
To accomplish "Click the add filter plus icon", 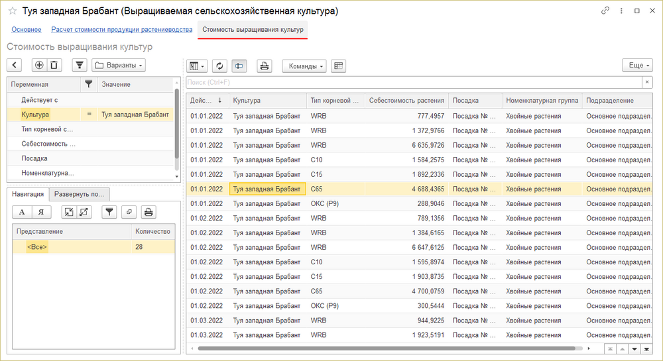I will 39,65.
